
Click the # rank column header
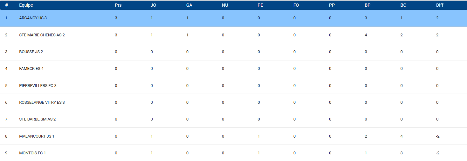[6, 5]
